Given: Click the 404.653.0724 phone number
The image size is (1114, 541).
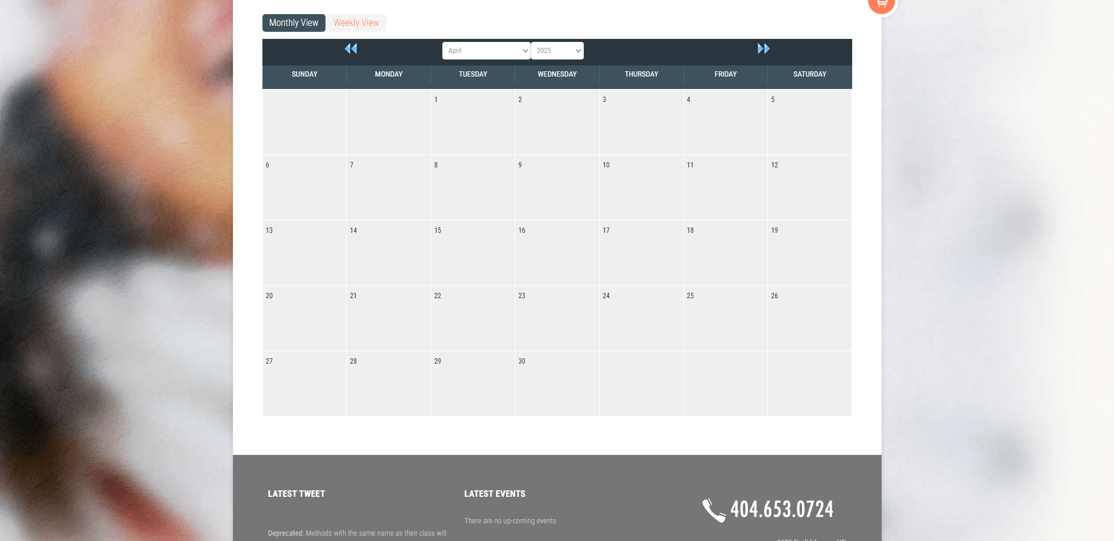Looking at the screenshot, I should click(x=781, y=509).
